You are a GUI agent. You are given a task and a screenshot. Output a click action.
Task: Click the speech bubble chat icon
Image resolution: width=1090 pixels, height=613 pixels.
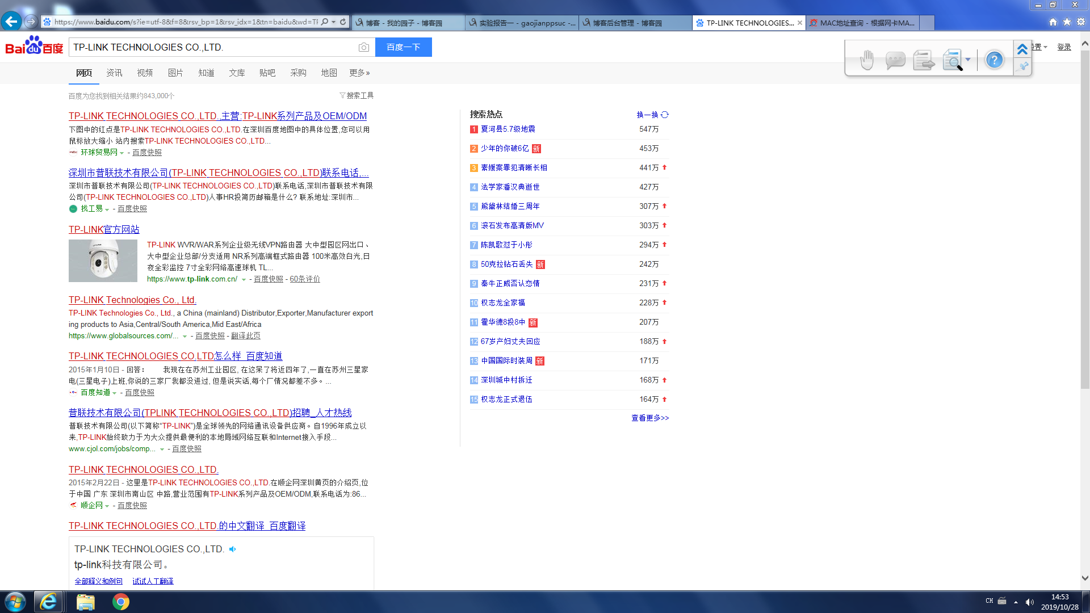[895, 60]
